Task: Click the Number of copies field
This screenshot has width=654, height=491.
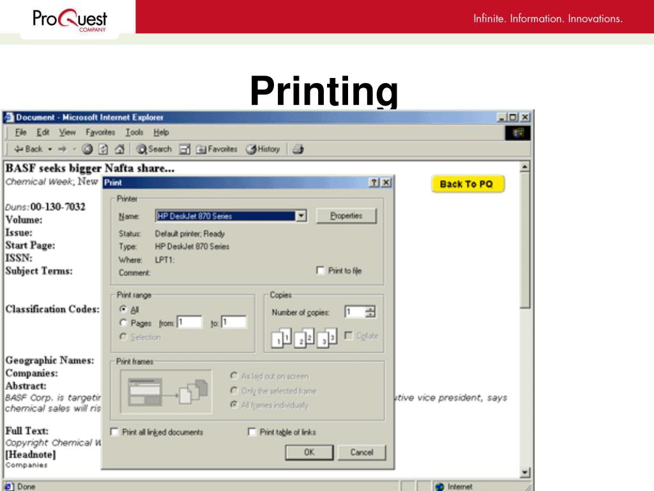Action: (x=354, y=312)
